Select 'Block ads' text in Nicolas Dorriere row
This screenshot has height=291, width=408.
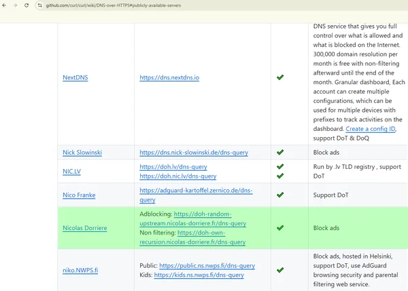[326, 228]
